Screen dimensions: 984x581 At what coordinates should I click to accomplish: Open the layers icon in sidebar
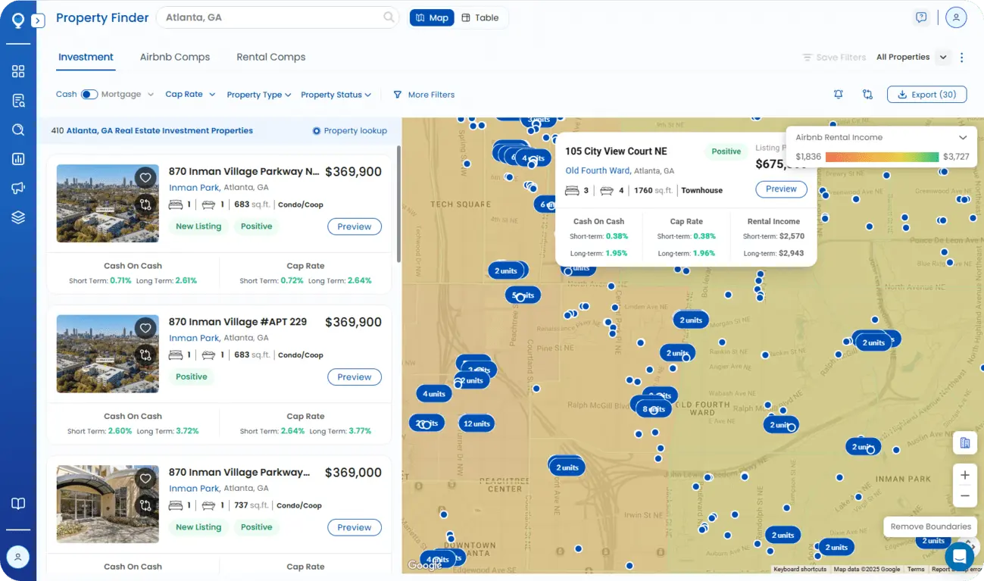point(18,217)
